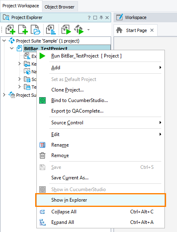The image size is (177, 232).
Task: Click the green Run play icon
Action: [x=42, y=56]
